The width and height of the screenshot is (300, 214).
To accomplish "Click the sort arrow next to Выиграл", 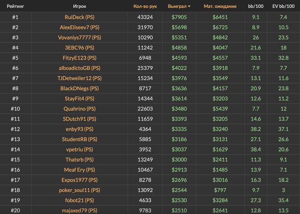I will tap(189, 7).
